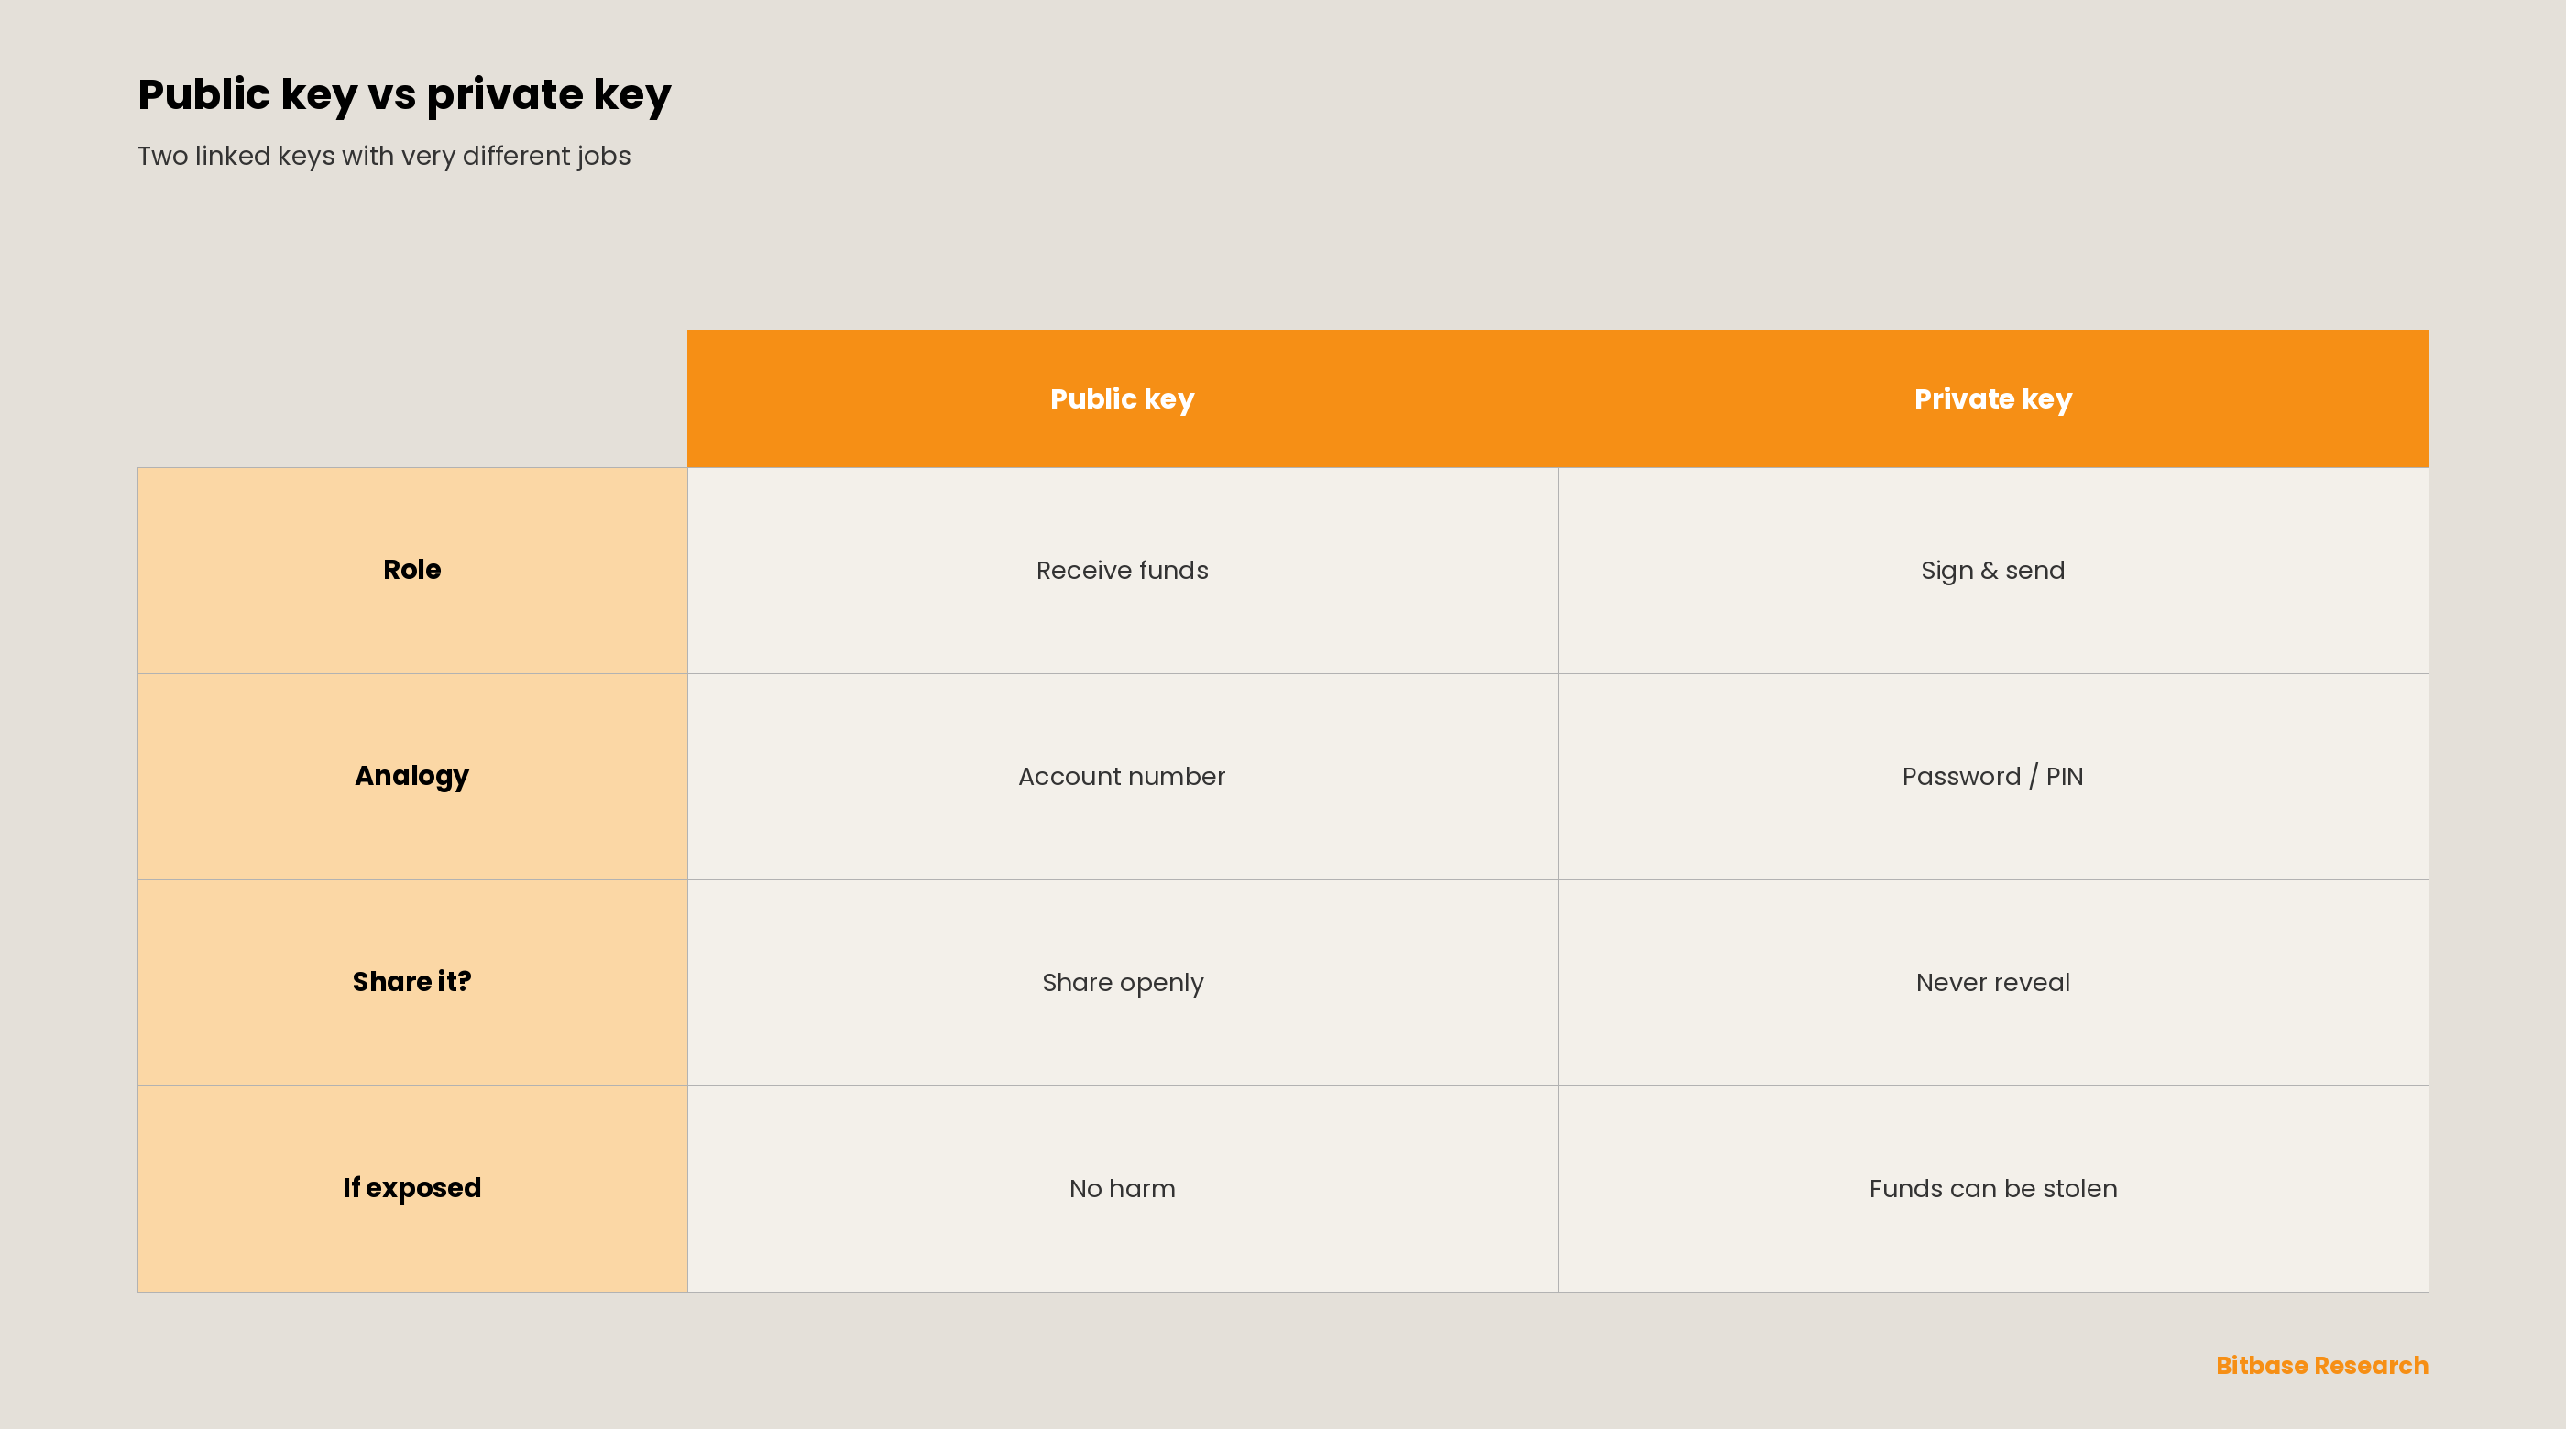
Task: Click the empty top-left corner above 'Role'
Action: coord(412,398)
